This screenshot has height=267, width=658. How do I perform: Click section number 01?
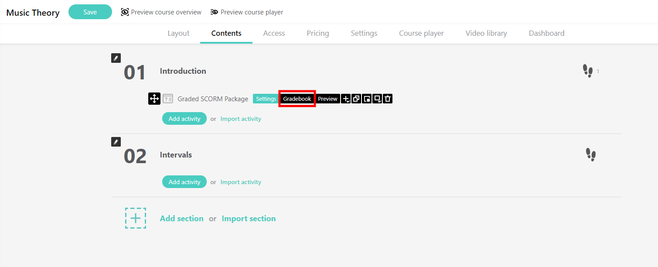[135, 72]
